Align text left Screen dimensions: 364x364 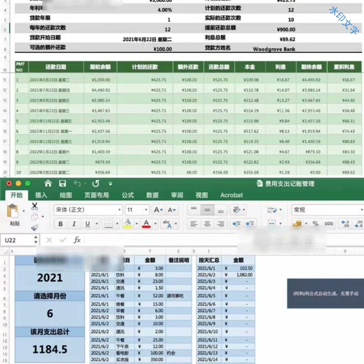pyautogui.click(x=193, y=224)
